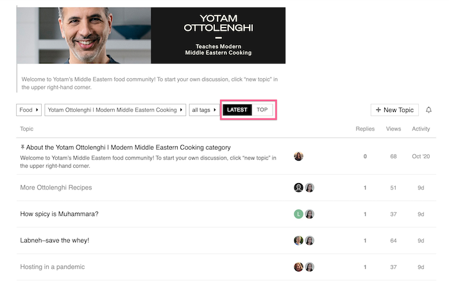Open first avatar on More Ottolenghi Recipes
The width and height of the screenshot is (449, 283).
tap(298, 188)
